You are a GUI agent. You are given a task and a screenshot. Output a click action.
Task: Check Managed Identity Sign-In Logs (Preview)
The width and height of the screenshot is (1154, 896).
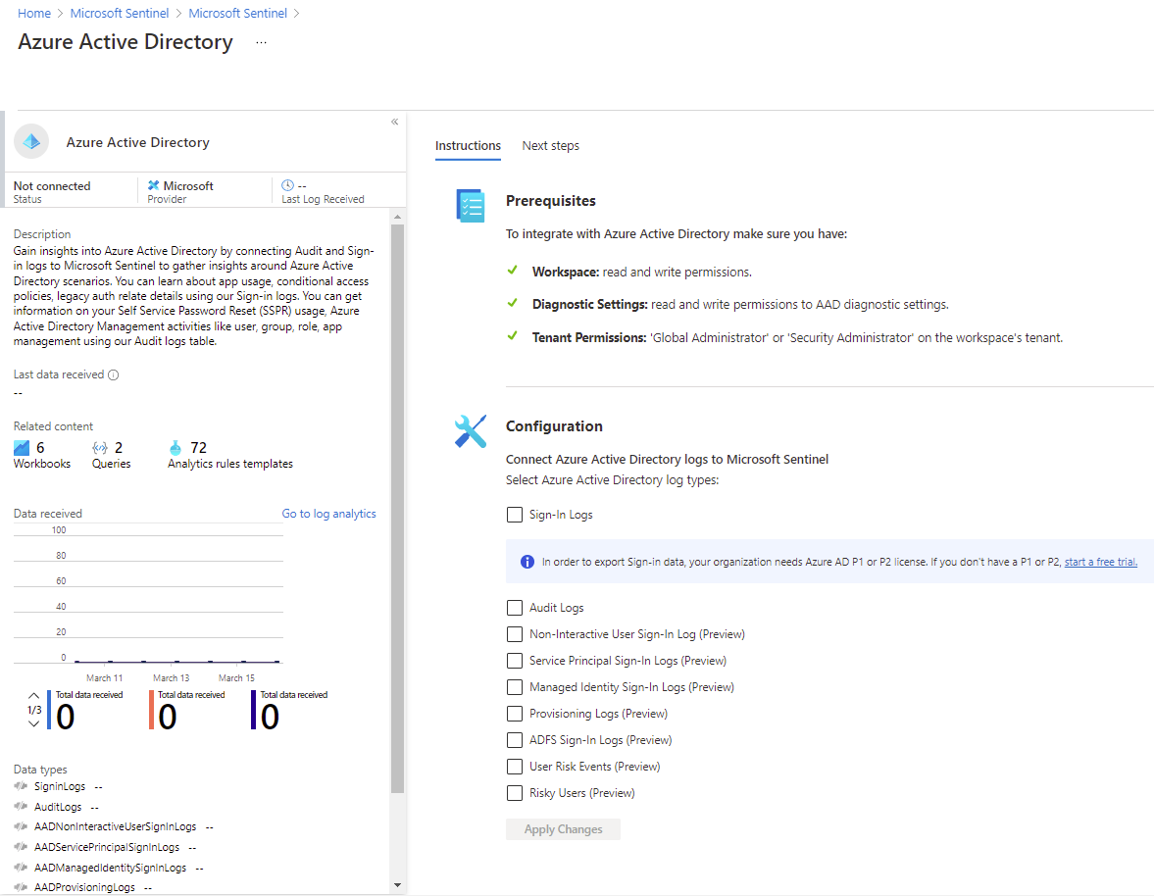(515, 687)
